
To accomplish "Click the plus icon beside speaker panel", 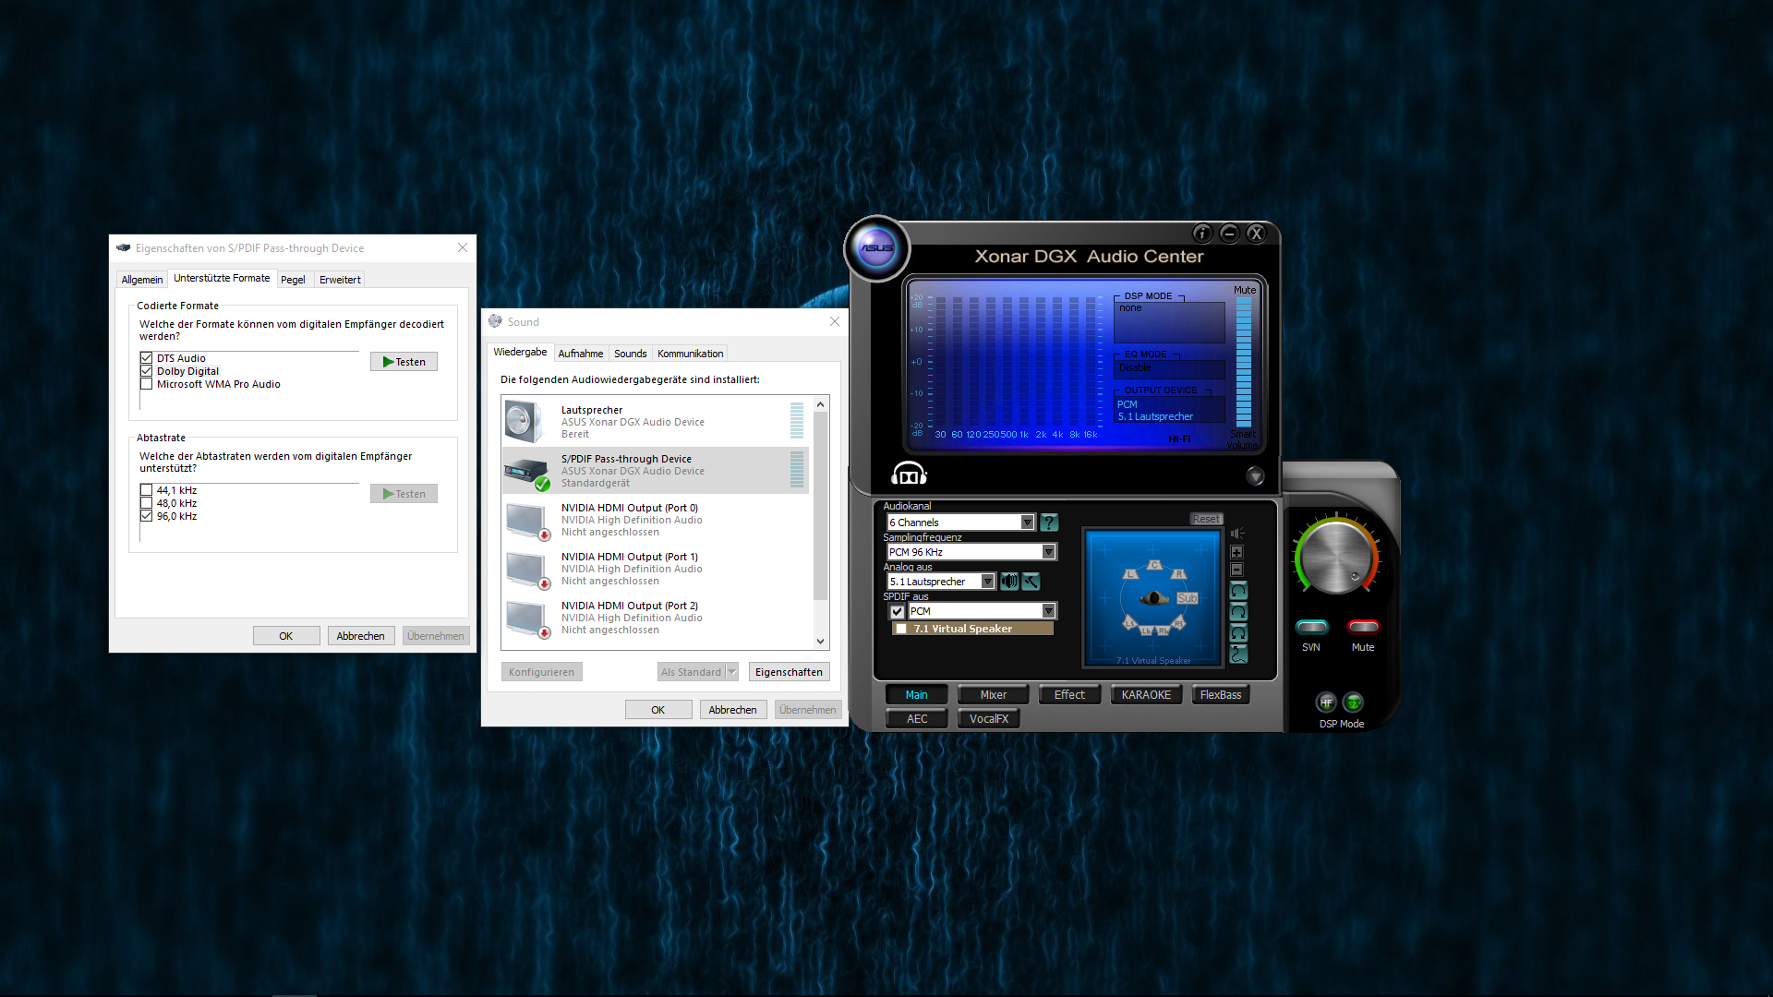I will coord(1237,552).
